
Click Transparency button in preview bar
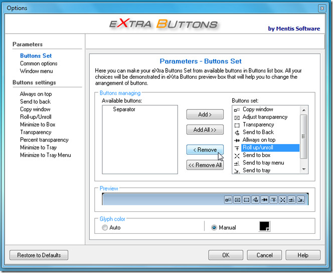[x=246, y=200]
